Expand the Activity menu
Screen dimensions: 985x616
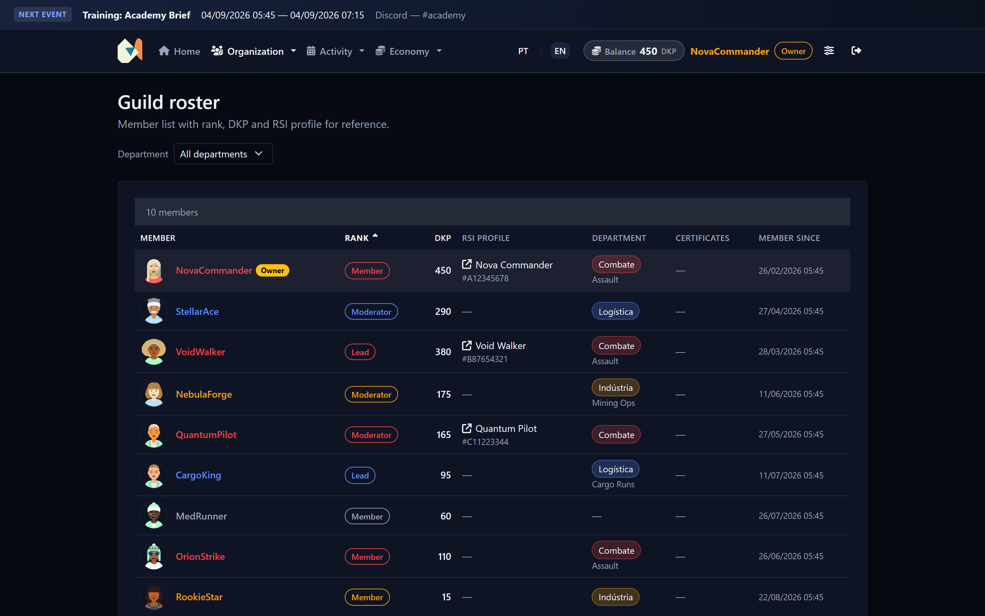tap(336, 51)
